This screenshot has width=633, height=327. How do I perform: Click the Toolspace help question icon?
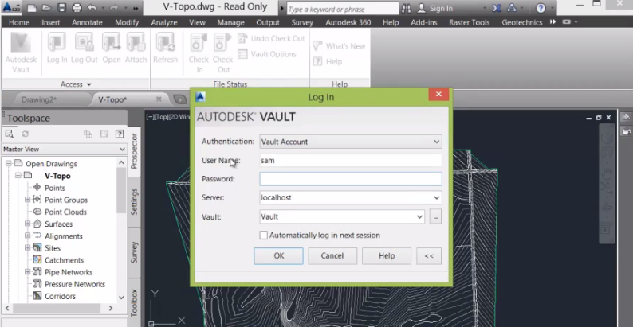point(120,134)
